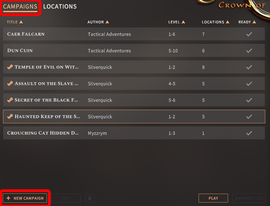Sort campaigns by Author arrow
The image size is (270, 206).
[107, 22]
